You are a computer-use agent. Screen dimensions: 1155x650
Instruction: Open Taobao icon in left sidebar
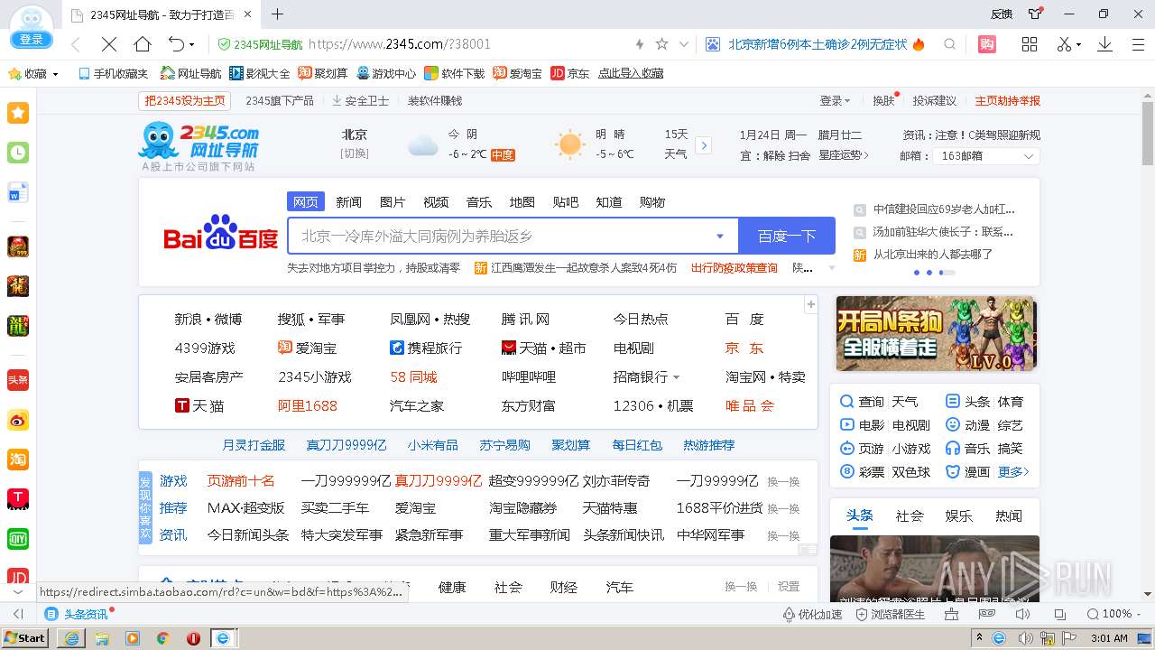click(18, 460)
